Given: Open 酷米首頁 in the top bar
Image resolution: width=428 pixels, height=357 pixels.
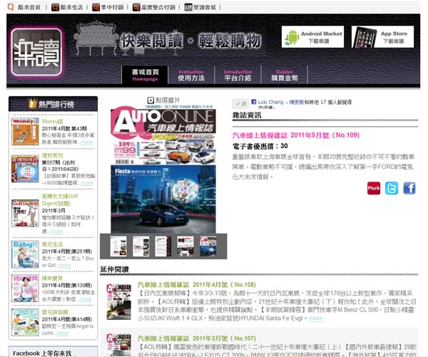Looking at the screenshot, I should coord(26,6).
